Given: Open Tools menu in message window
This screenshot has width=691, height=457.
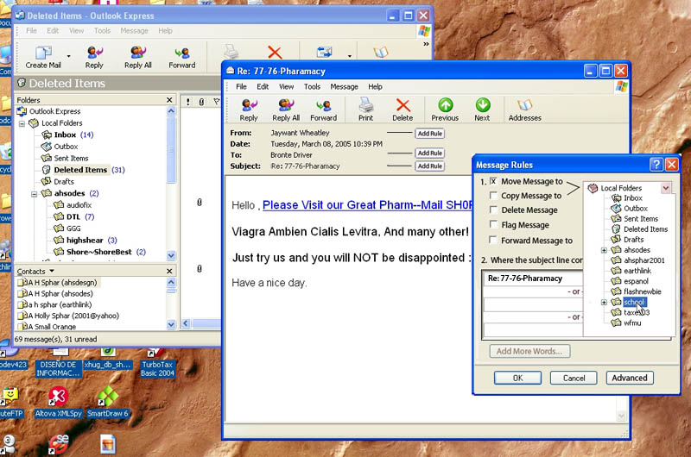Looking at the screenshot, I should pyautogui.click(x=312, y=86).
